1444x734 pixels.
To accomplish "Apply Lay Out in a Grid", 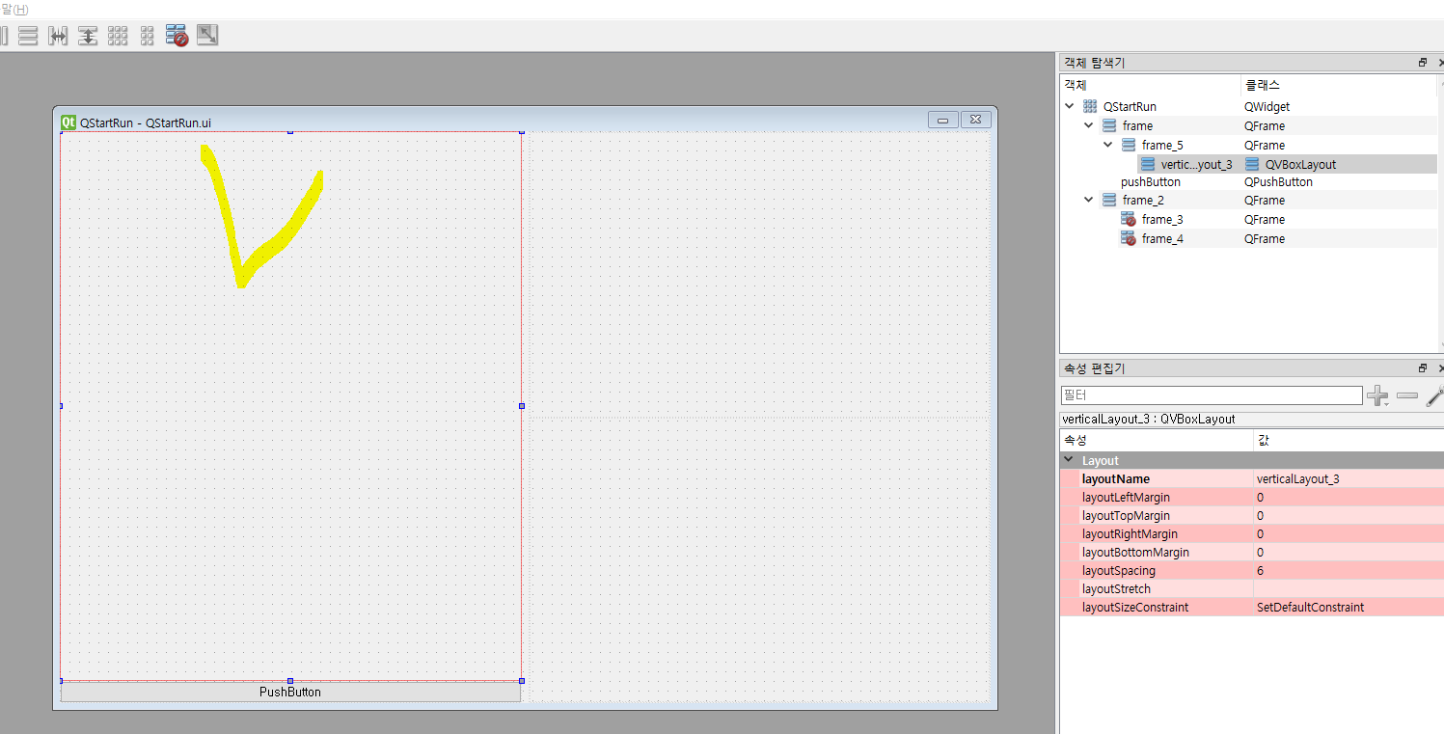I will tap(118, 36).
